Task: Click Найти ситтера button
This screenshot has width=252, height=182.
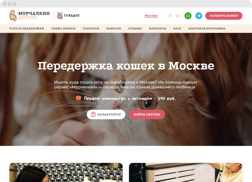Action: click(x=147, y=114)
